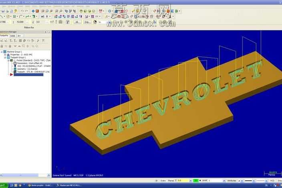Click the Redo arrow in top toolbar
The image size is (282, 188).
[x=26, y=11]
